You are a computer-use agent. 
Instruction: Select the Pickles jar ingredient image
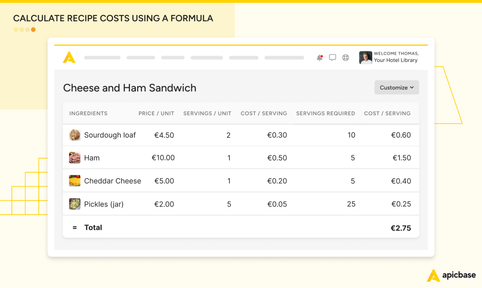click(x=75, y=204)
